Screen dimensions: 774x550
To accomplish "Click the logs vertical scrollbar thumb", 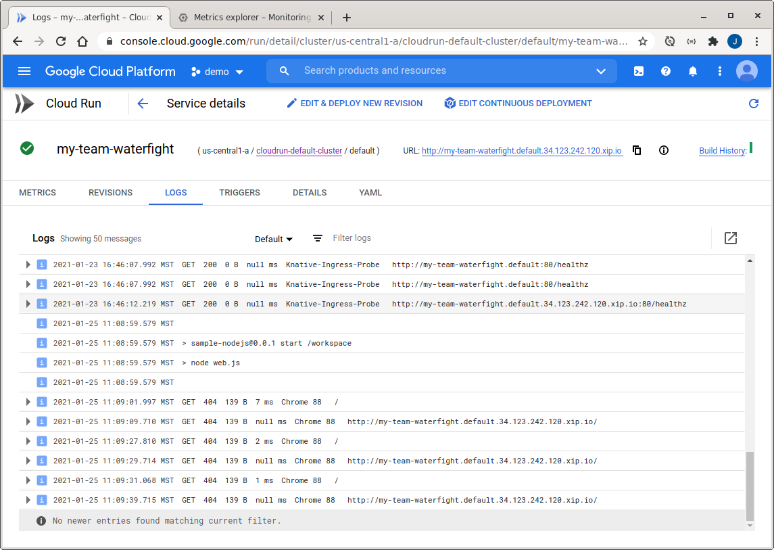I will [749, 486].
